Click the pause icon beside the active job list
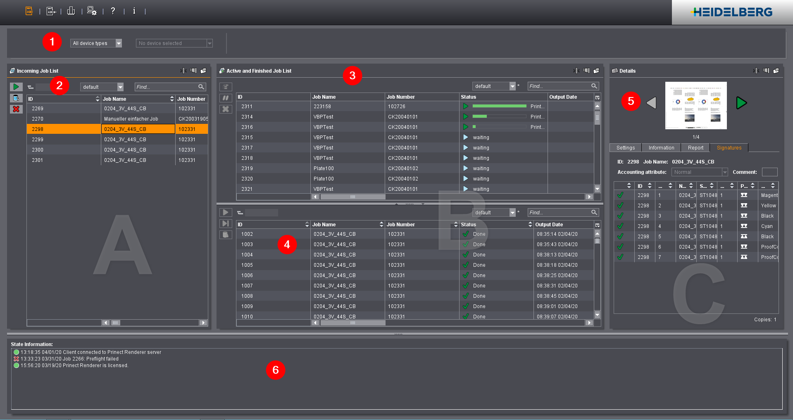Viewport: 793px width, 420px height. (x=226, y=98)
